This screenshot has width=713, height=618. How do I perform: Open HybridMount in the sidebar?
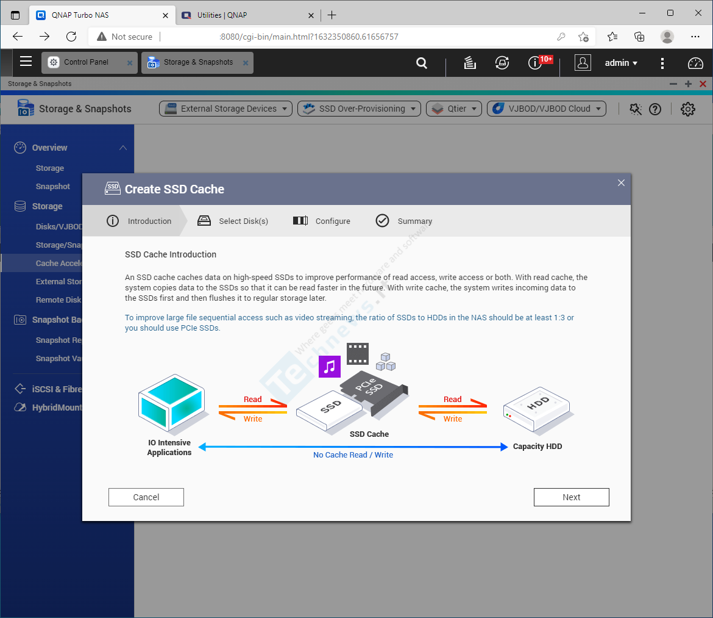click(x=48, y=408)
